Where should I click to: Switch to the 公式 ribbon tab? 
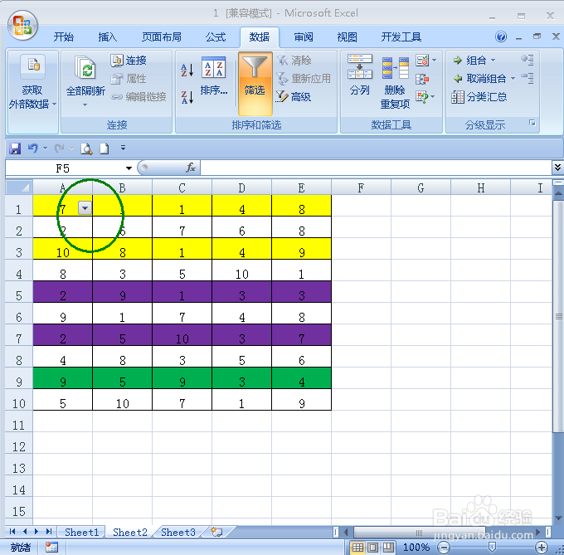(216, 37)
